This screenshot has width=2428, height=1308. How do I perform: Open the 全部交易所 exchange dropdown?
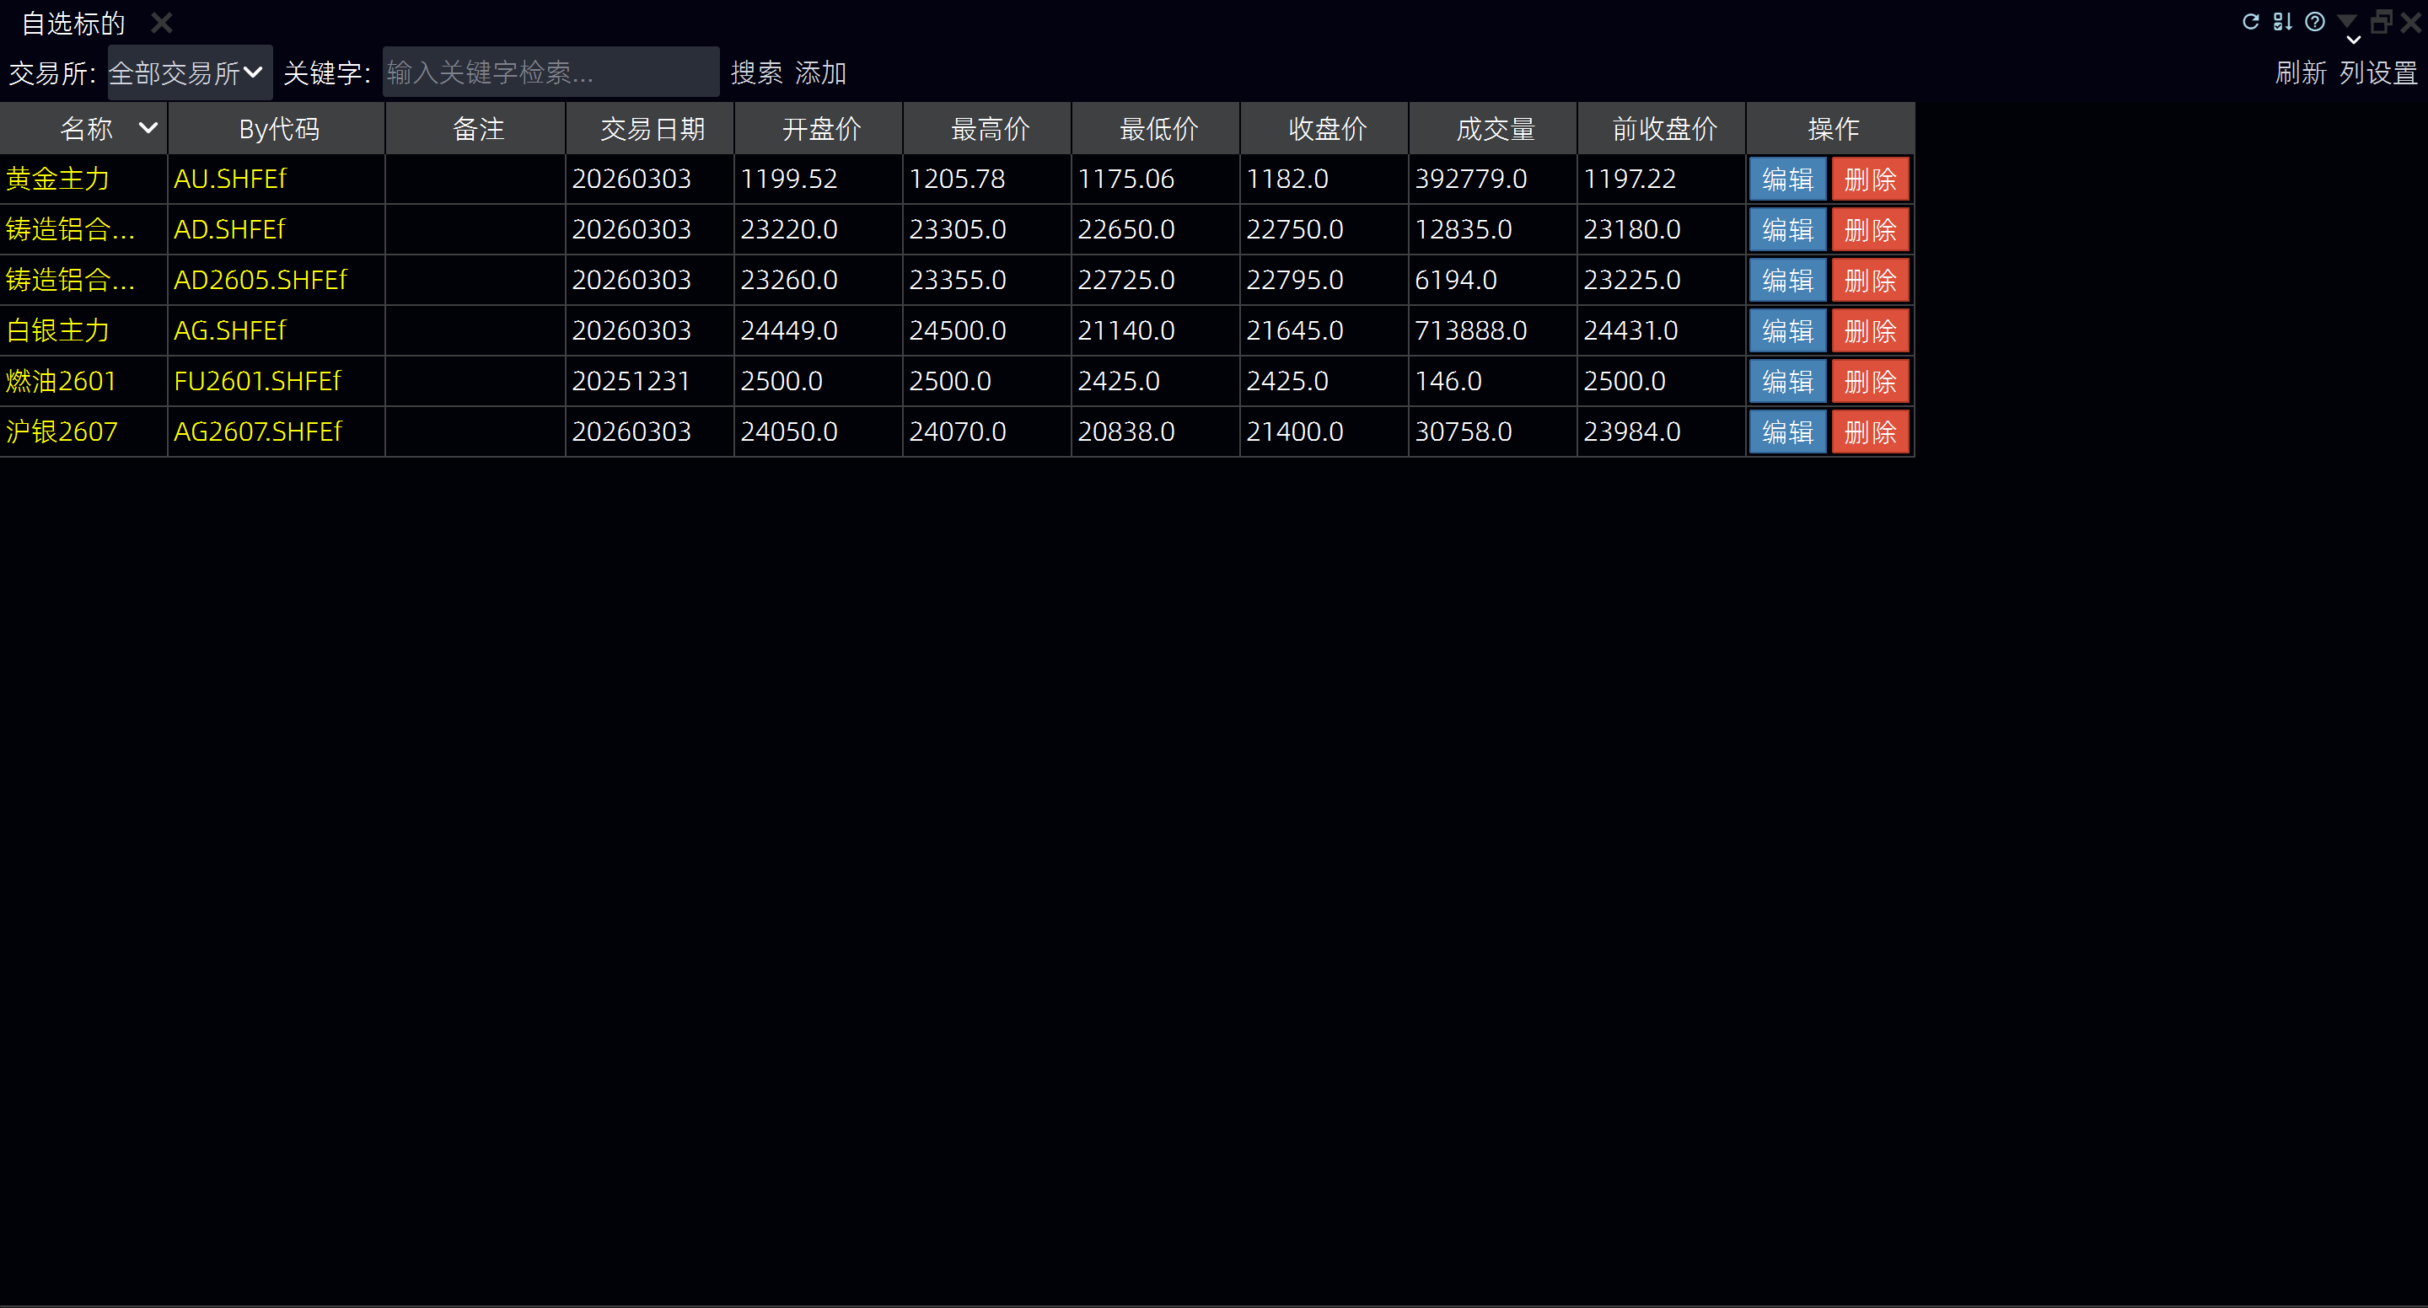click(189, 72)
